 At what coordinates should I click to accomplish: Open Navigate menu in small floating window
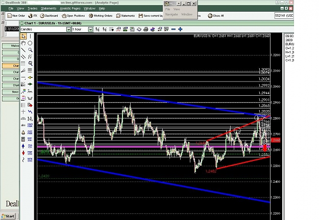[171, 14]
